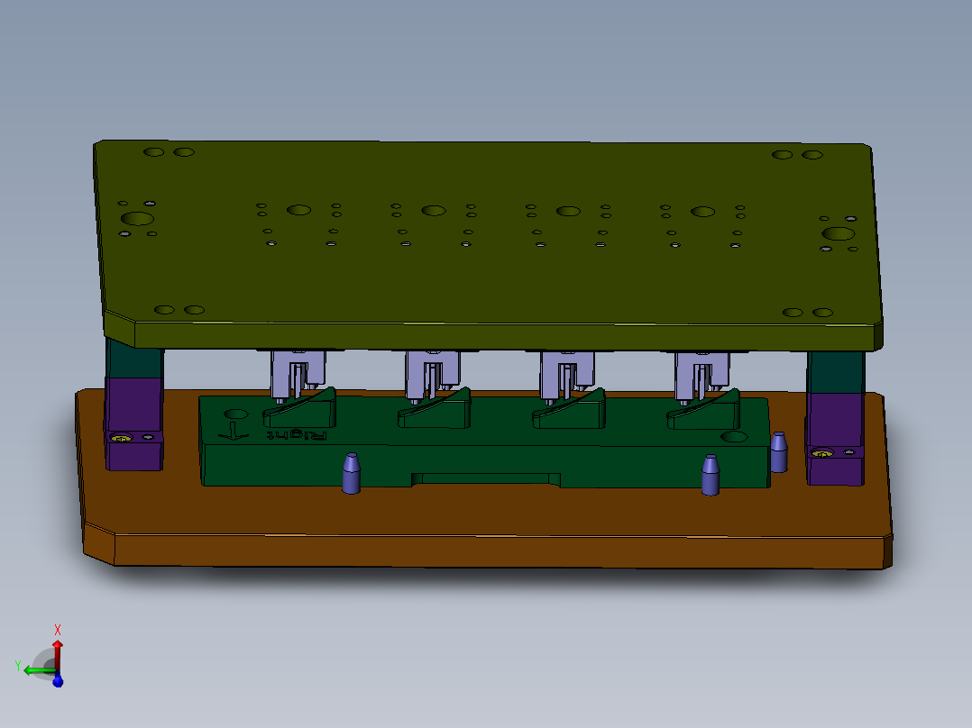Select the rightmost green wedge form

[704, 410]
